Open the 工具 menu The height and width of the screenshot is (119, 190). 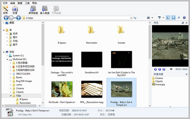point(27,3)
